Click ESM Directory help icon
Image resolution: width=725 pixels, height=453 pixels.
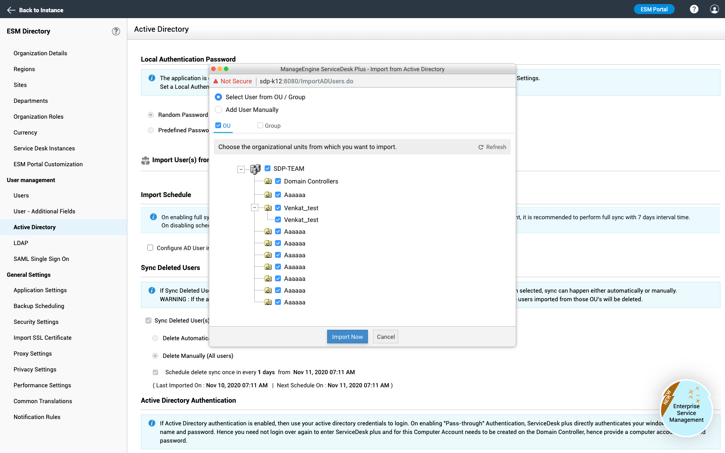point(116,31)
